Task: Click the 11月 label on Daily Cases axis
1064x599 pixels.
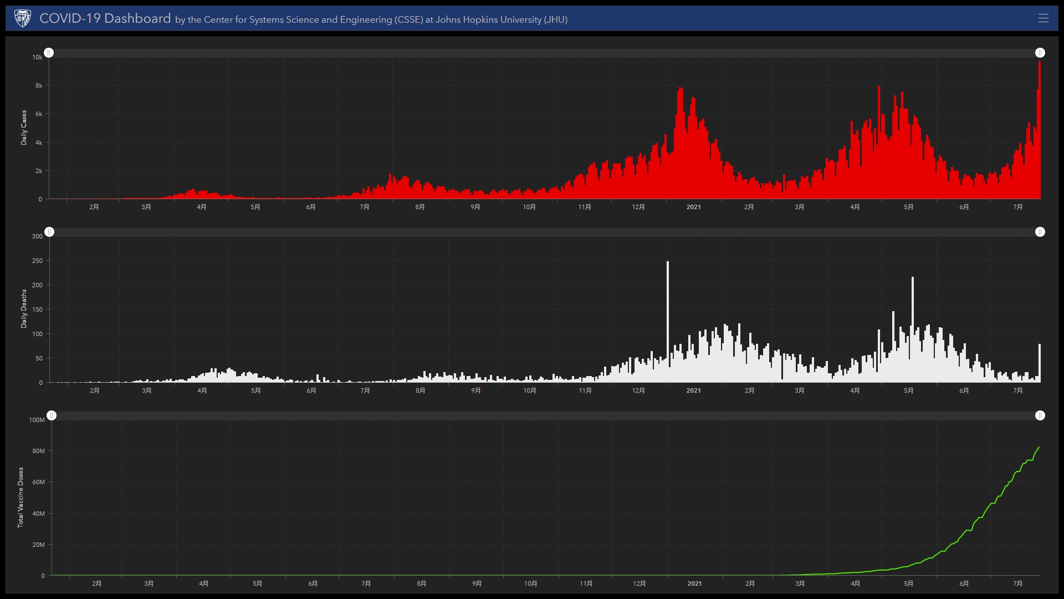Action: click(x=585, y=207)
